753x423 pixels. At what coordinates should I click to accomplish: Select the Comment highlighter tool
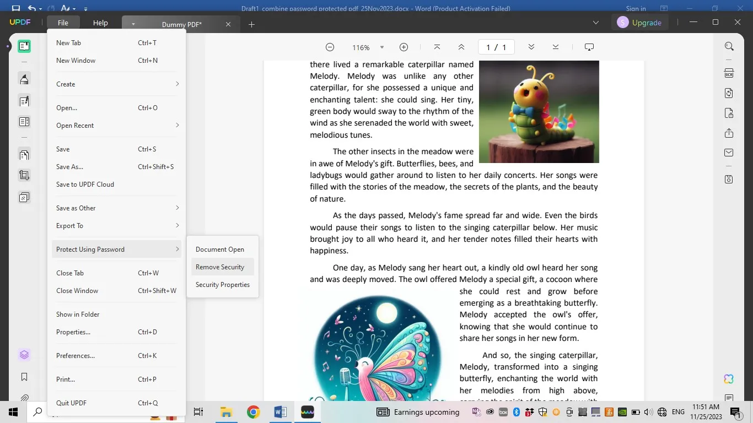(x=24, y=79)
